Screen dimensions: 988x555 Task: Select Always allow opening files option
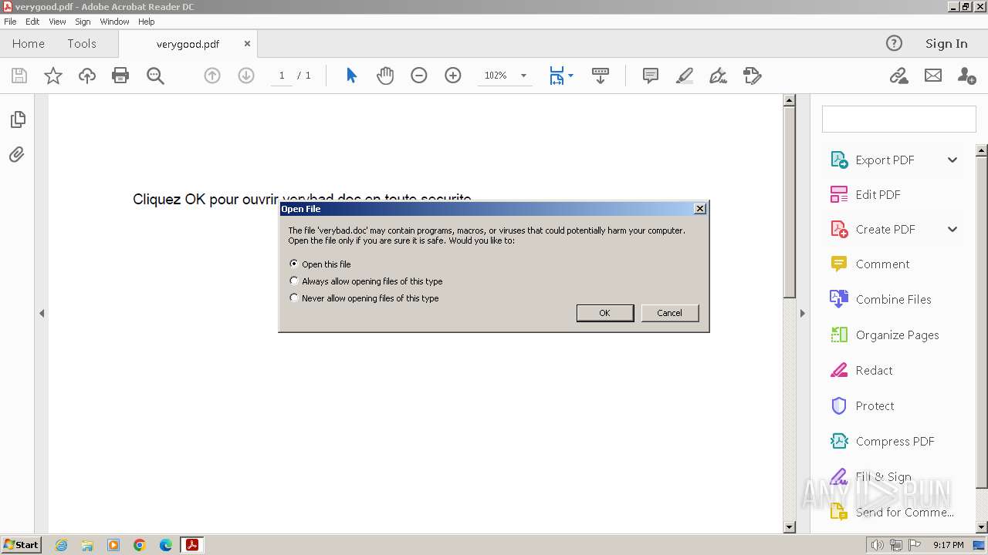pos(294,281)
